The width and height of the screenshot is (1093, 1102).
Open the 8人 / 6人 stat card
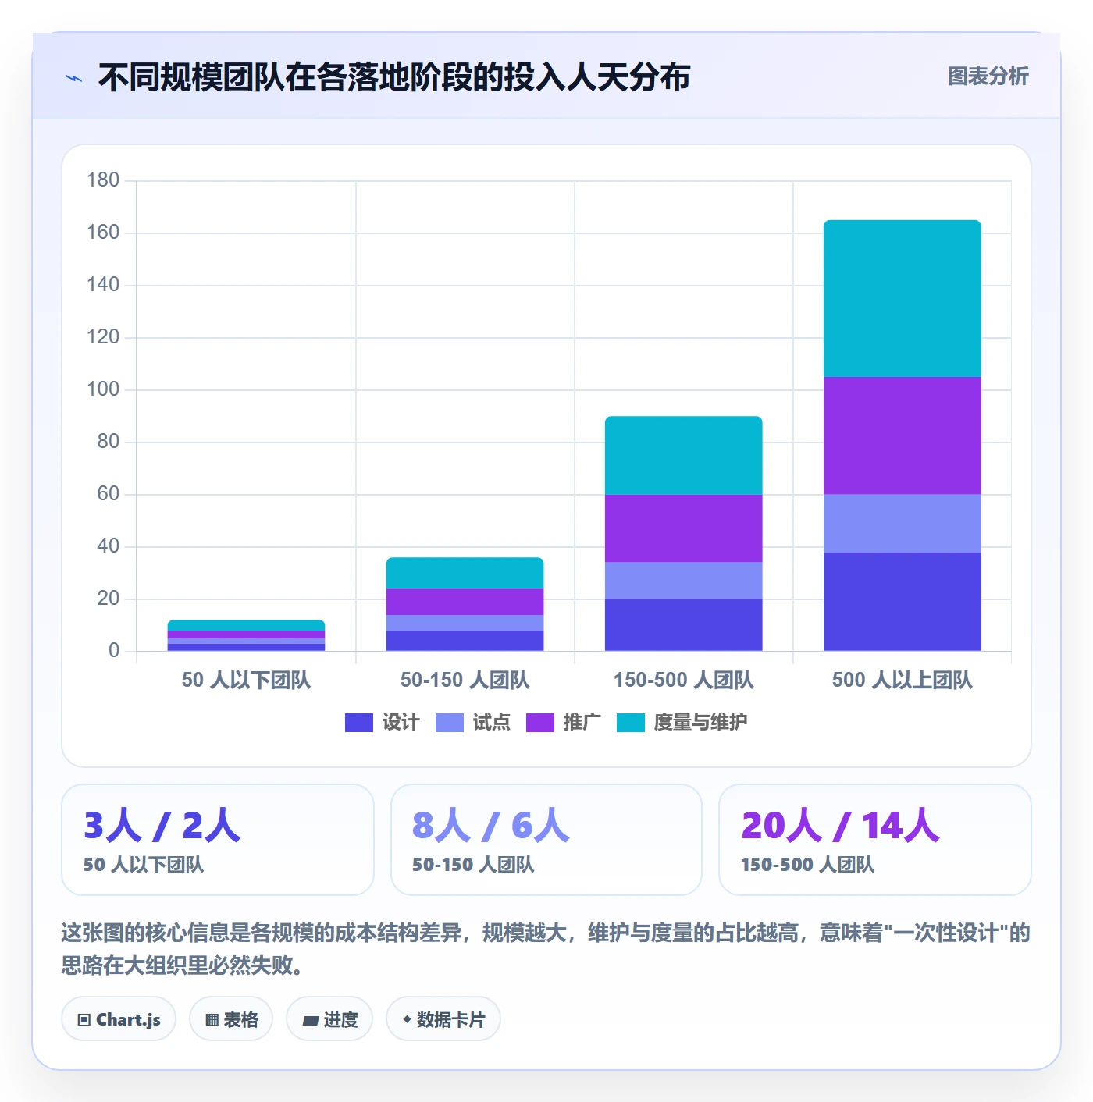[546, 840]
